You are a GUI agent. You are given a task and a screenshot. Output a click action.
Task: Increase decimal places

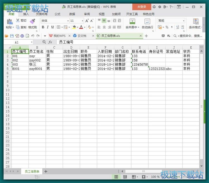click(x=178, y=27)
